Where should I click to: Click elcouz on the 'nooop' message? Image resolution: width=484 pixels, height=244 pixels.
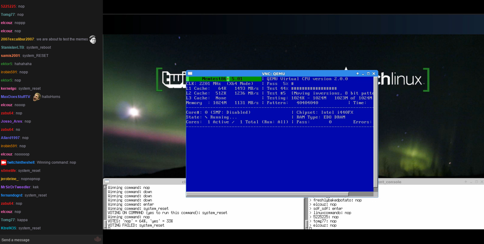click(x=7, y=105)
